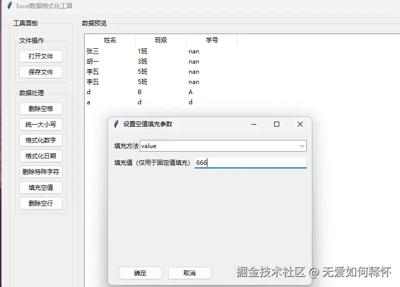This screenshot has width=400, height=287.
Task: Click the 格式化数字 button
Action: pos(41,140)
